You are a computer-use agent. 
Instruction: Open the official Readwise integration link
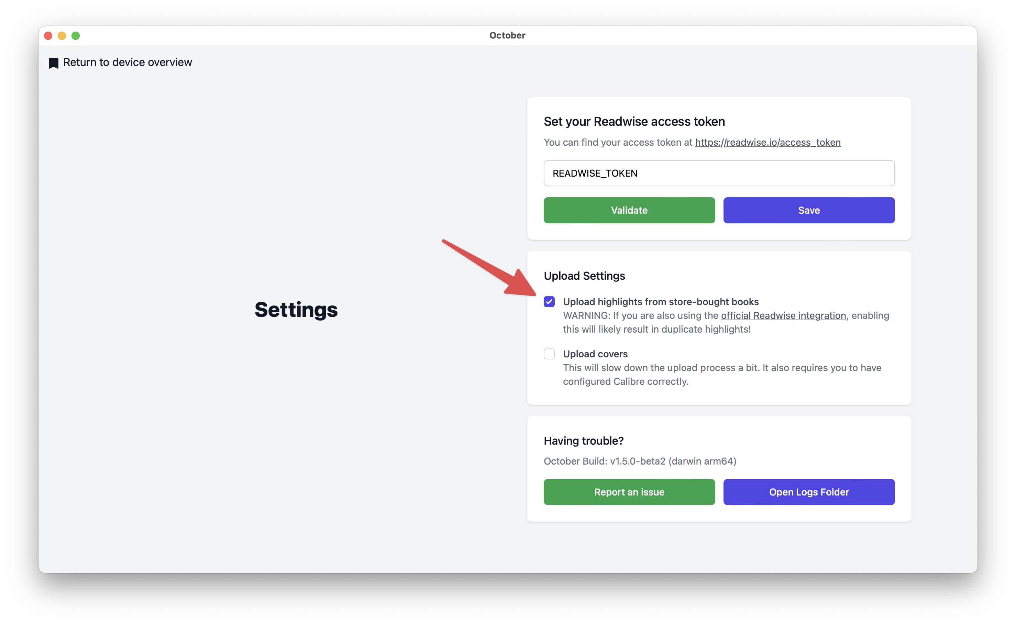point(783,316)
